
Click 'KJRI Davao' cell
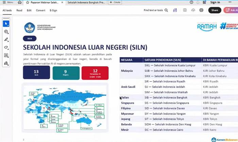[x=210, y=108]
